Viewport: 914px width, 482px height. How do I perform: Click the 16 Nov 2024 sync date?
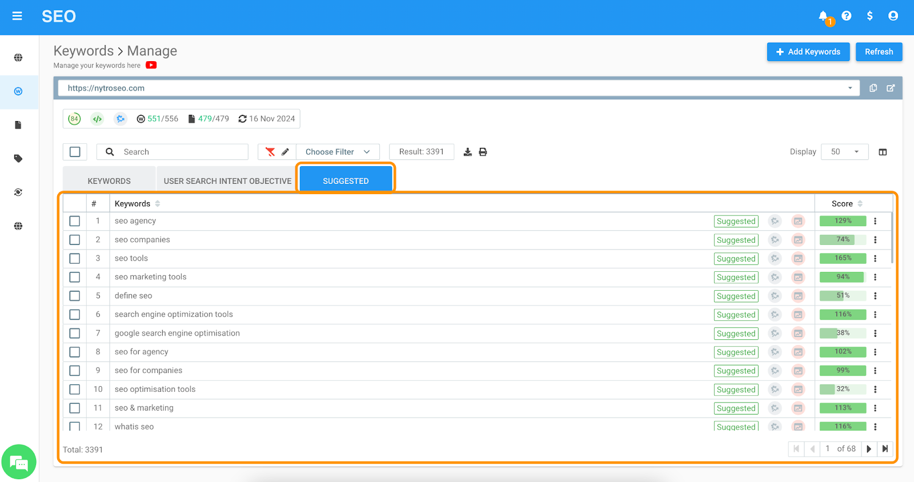(x=267, y=119)
